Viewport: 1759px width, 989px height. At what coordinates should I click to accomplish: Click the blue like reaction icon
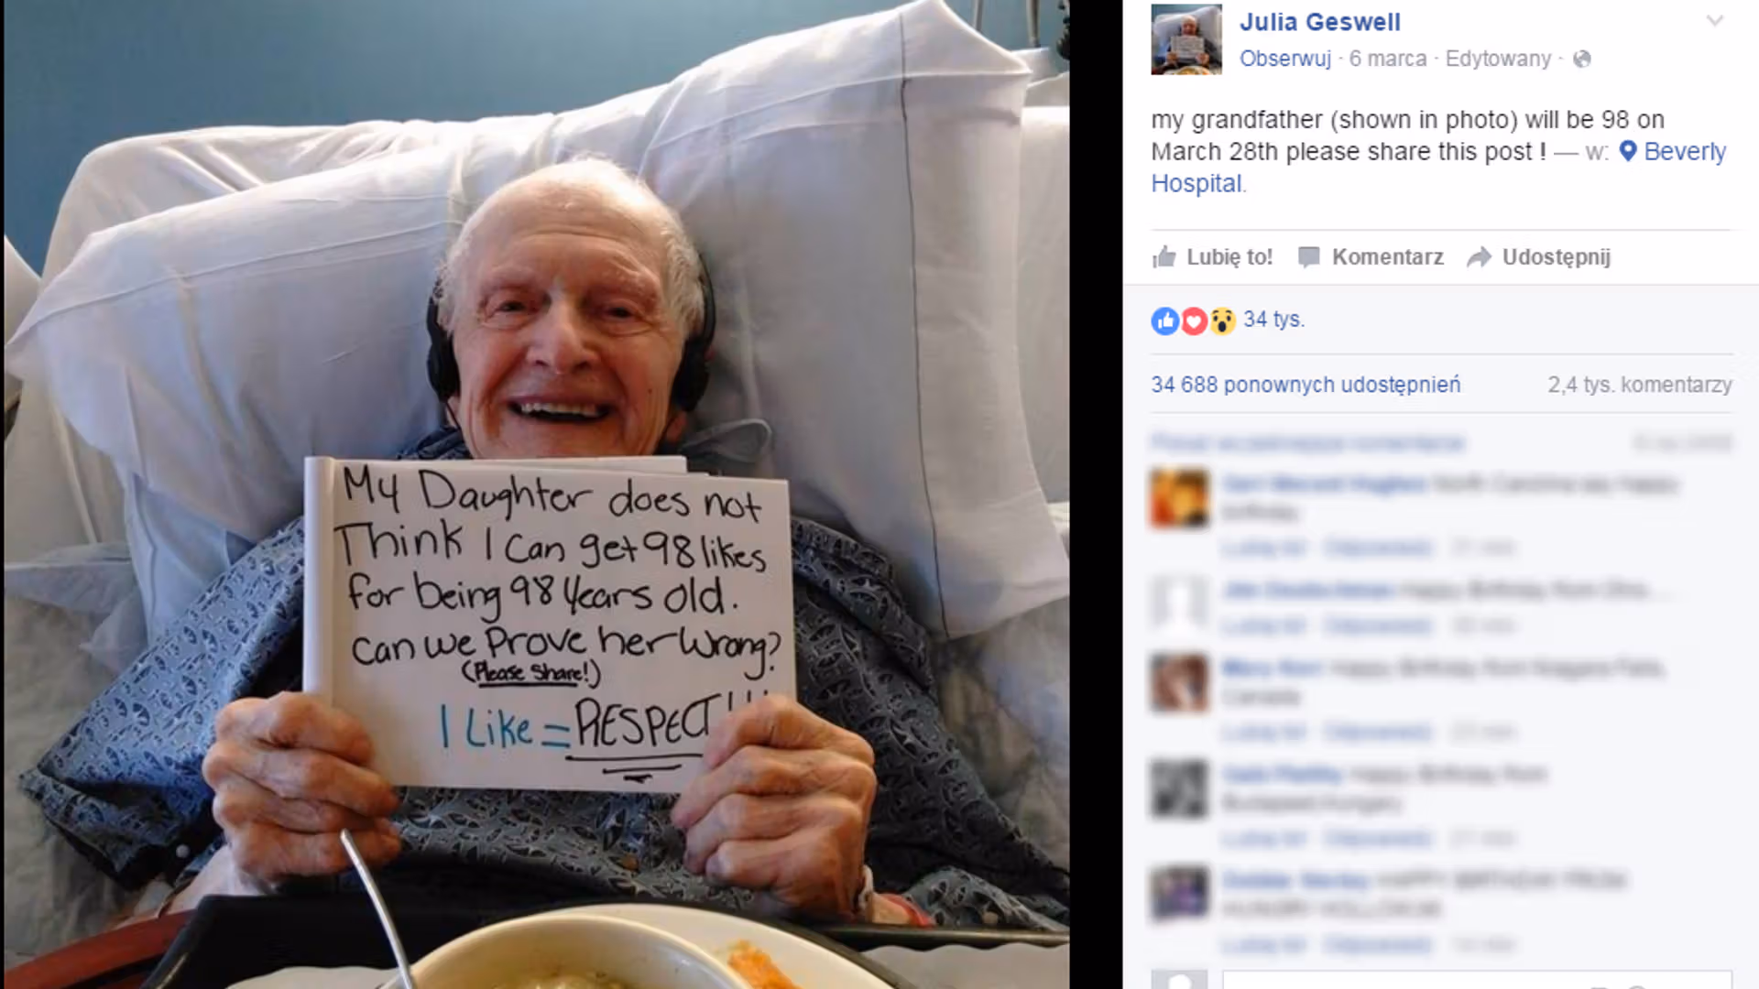1165,321
